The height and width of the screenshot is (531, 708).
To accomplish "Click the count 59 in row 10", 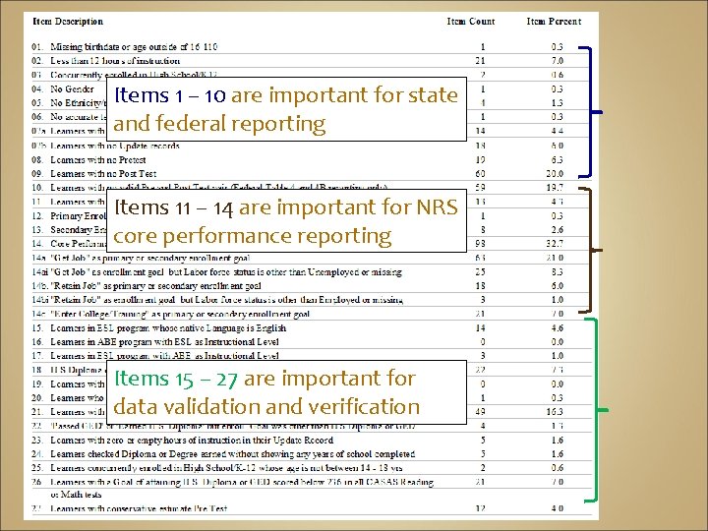I will (x=481, y=188).
